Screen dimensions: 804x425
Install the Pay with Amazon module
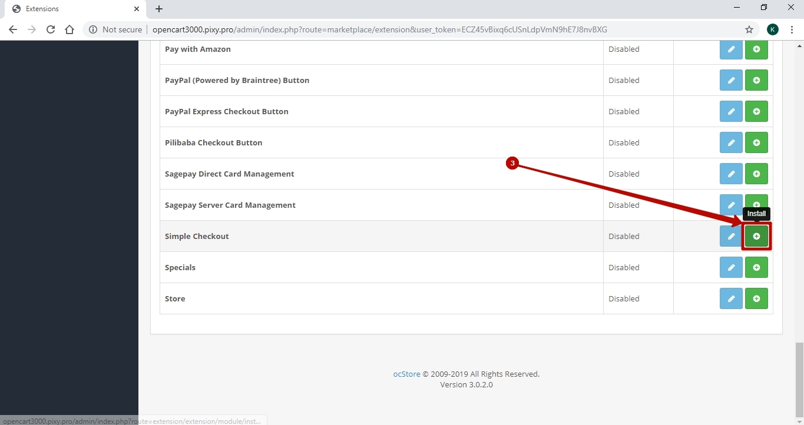pyautogui.click(x=756, y=49)
